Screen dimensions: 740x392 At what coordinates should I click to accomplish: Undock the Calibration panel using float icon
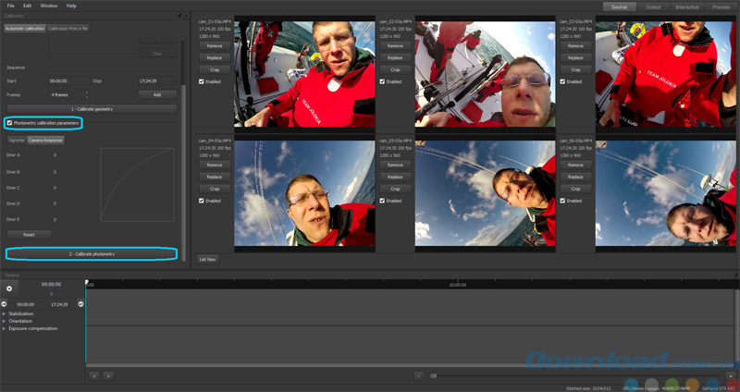179,17
